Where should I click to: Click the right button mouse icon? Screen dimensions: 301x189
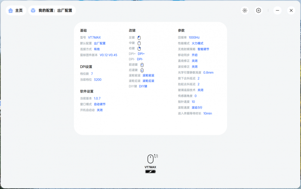[139, 49]
